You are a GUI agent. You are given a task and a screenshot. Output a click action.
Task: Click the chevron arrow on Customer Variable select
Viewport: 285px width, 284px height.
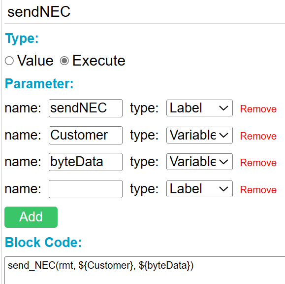pos(223,135)
